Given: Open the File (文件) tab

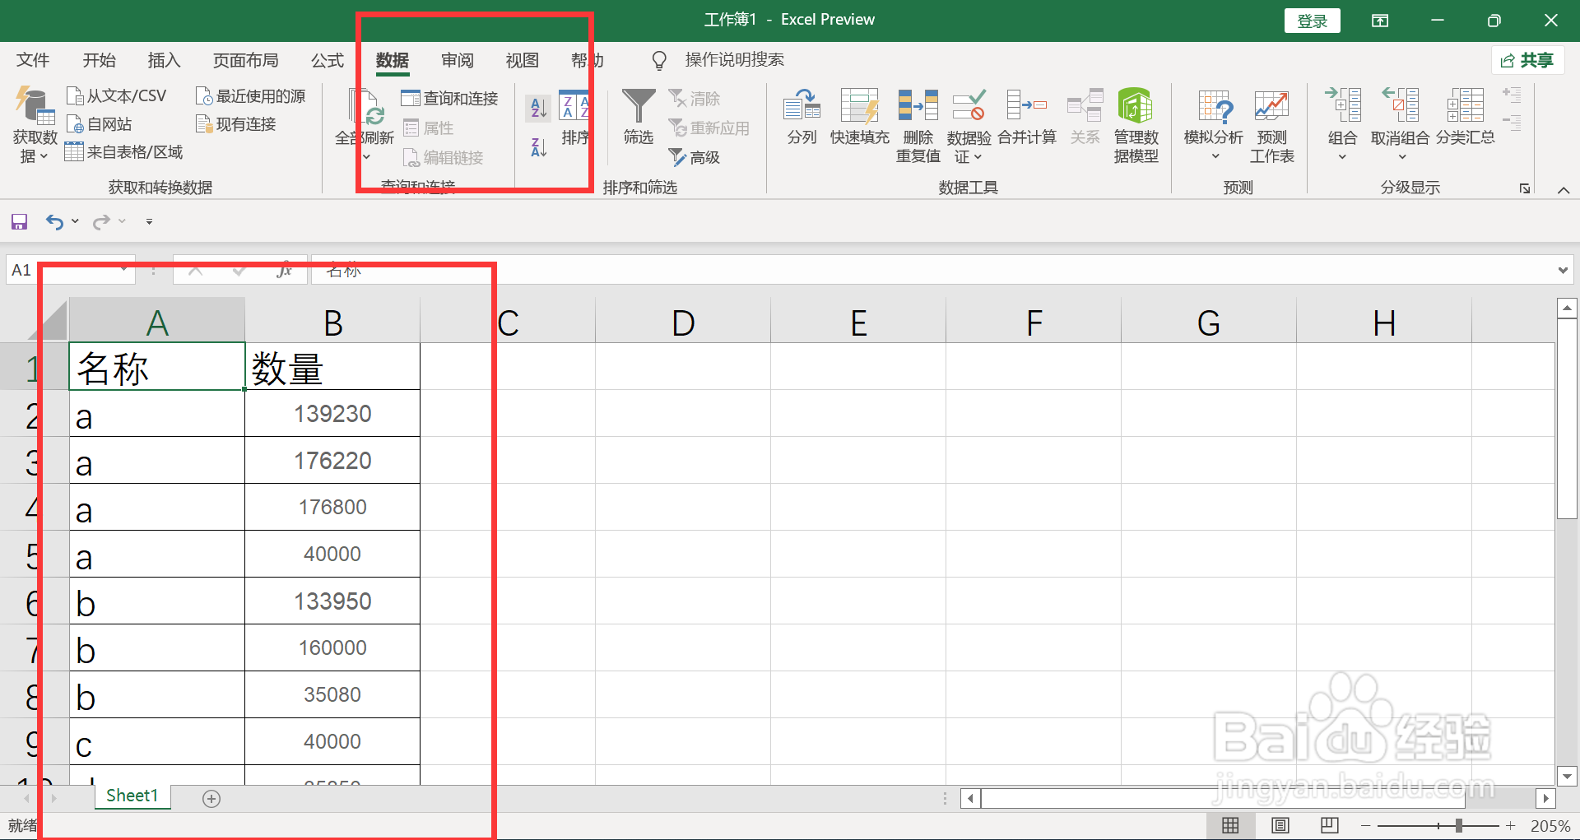Looking at the screenshot, I should click(33, 60).
